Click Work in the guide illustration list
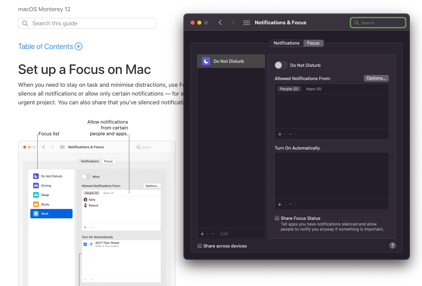Image resolution: width=422 pixels, height=286 pixels. [51, 214]
